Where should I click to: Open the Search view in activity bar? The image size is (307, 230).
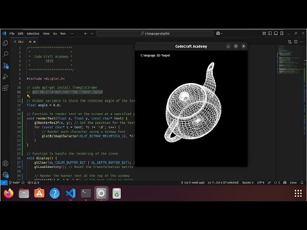[6, 54]
